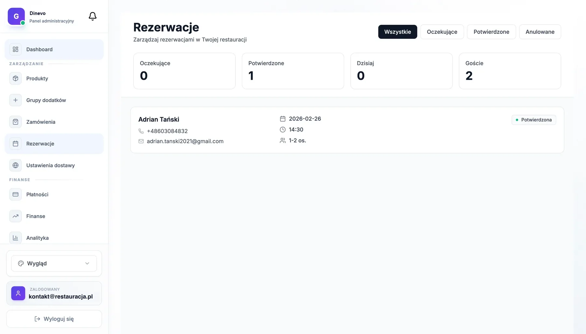
Task: Select the Adrian Tański reservation name
Action: [159, 119]
